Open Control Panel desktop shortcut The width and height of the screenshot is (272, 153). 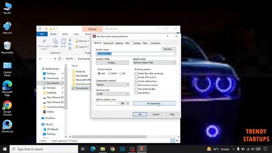7,69
